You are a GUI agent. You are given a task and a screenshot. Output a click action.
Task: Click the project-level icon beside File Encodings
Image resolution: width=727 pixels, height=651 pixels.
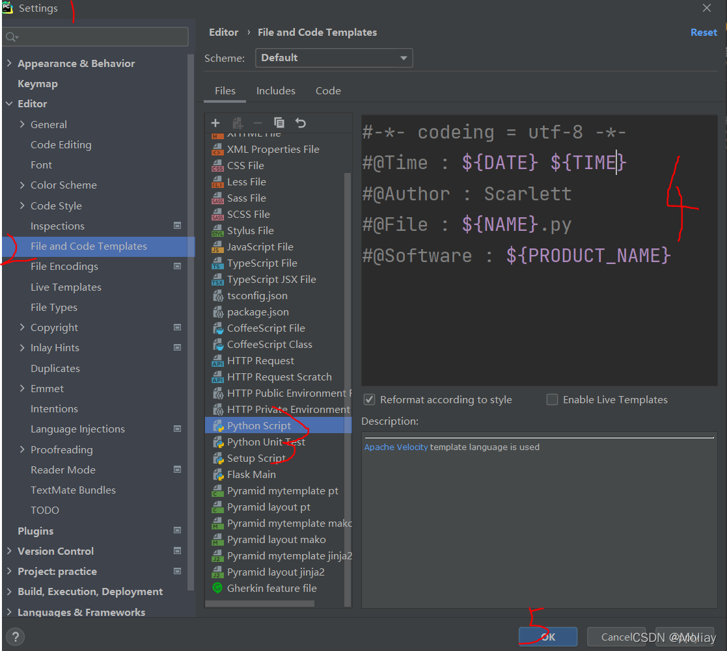point(177,266)
